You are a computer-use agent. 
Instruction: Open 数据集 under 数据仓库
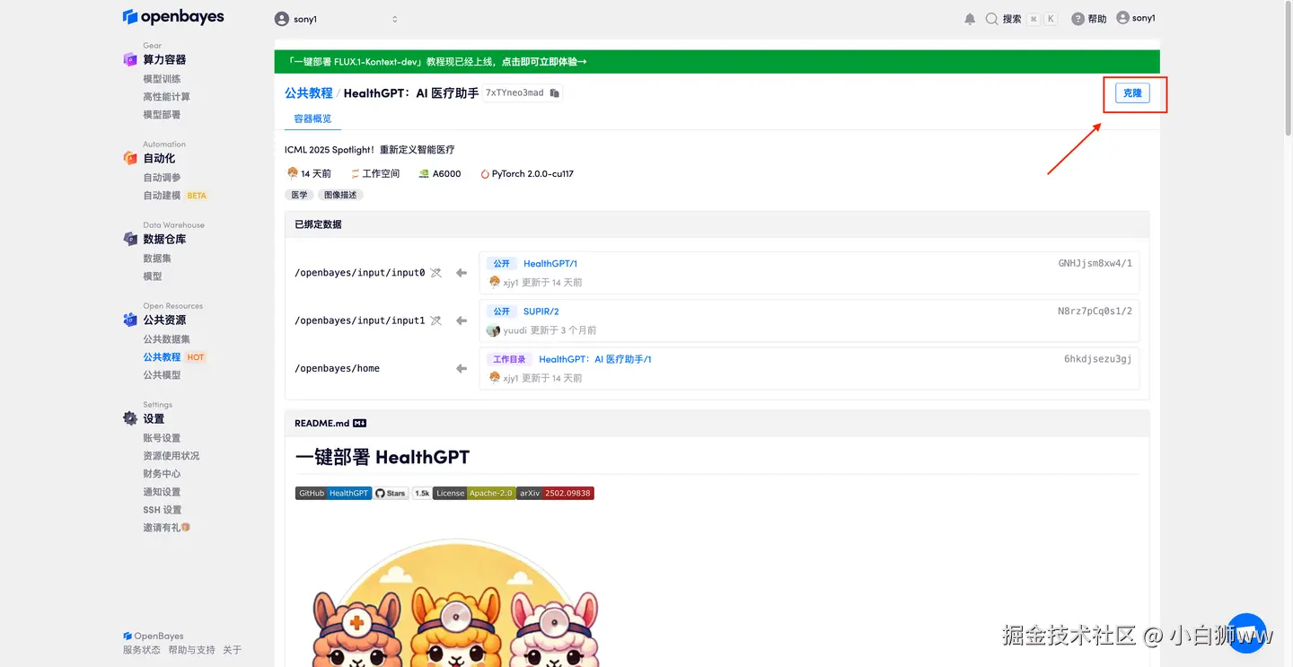[157, 259]
